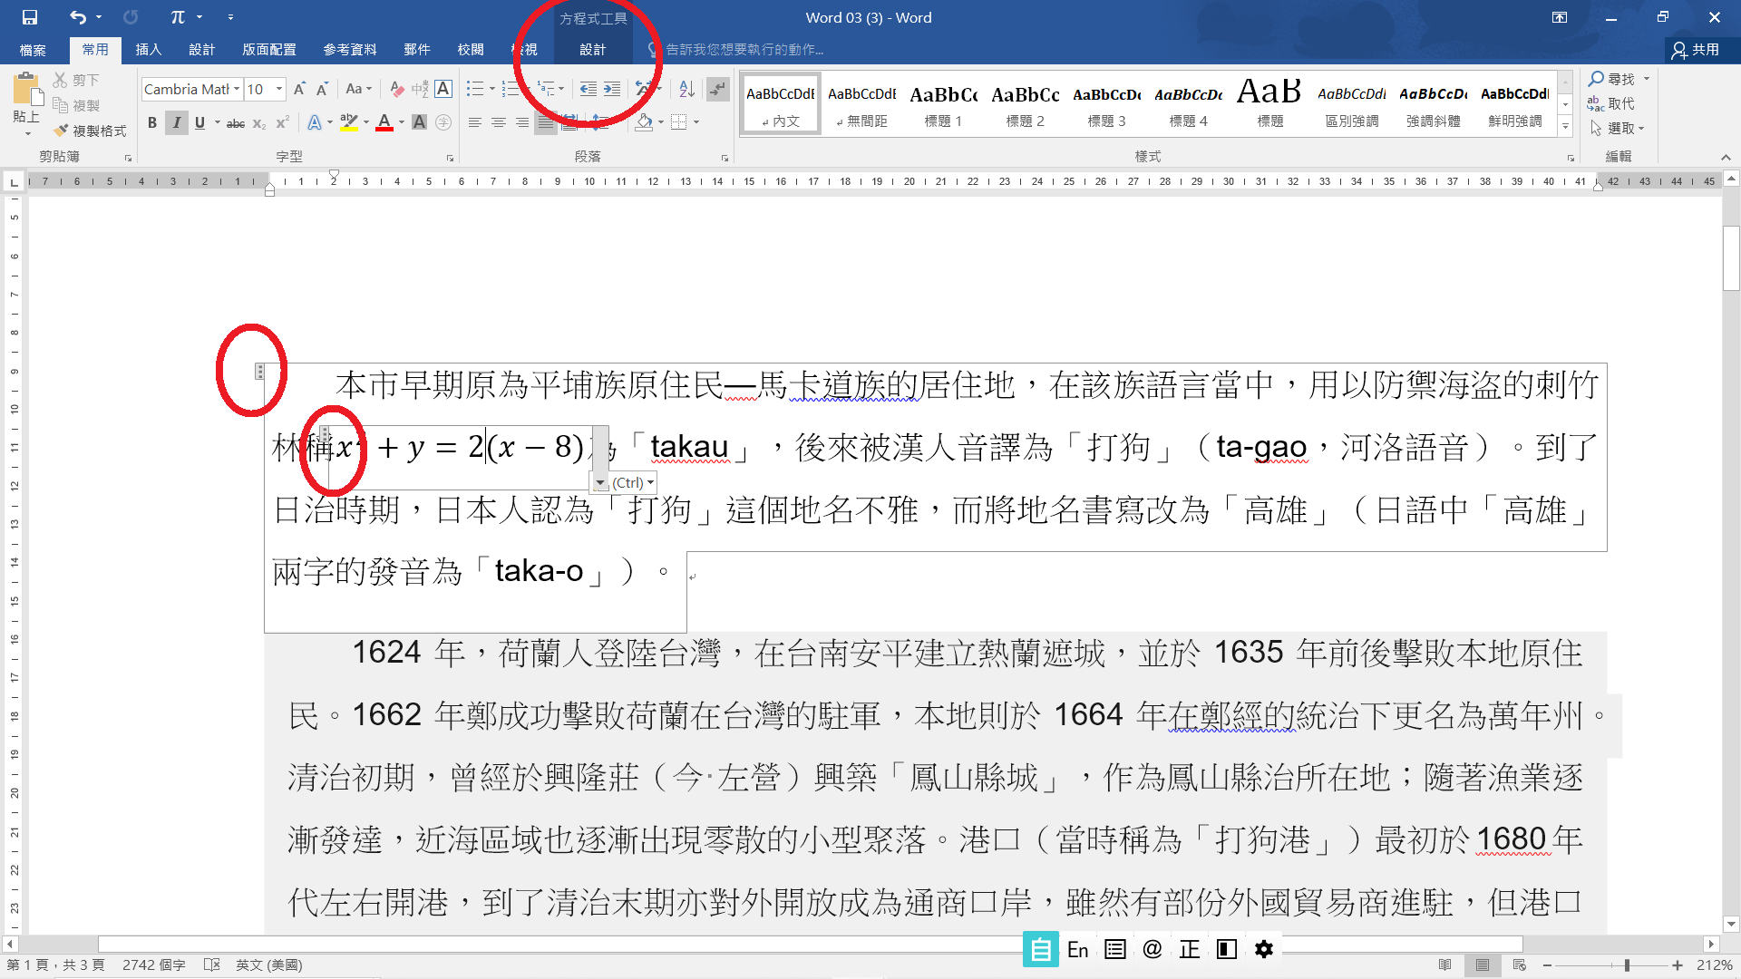
Task: Click the 共用 share button
Action: pyautogui.click(x=1696, y=50)
